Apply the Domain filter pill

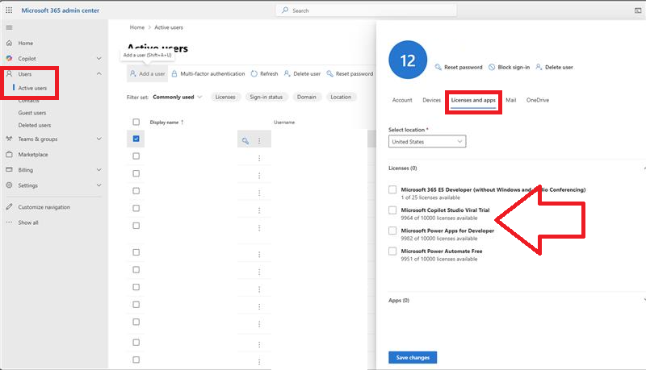pyautogui.click(x=307, y=97)
